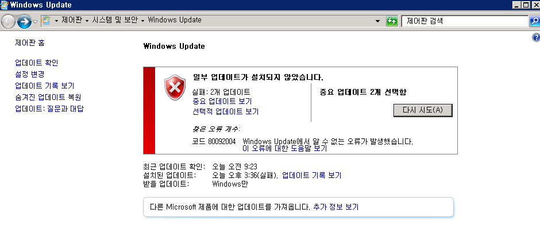The width and height of the screenshot is (540, 244).
Task: Go to 제어판 홈
Action: pos(30,42)
